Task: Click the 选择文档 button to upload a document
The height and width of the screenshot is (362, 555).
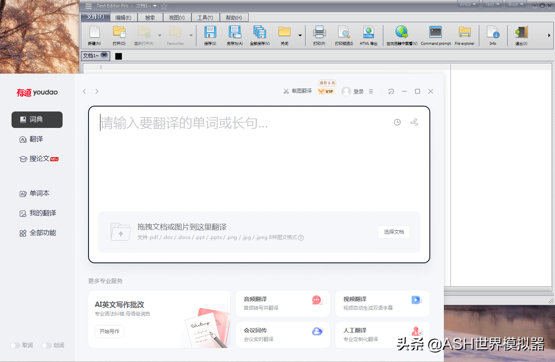Action: point(394,232)
